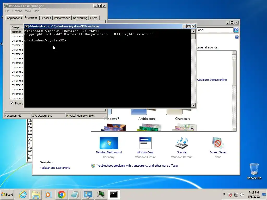Screen dimensions: 267x200
Task: Click the search button in Control Panel
Action: click(x=236, y=30)
